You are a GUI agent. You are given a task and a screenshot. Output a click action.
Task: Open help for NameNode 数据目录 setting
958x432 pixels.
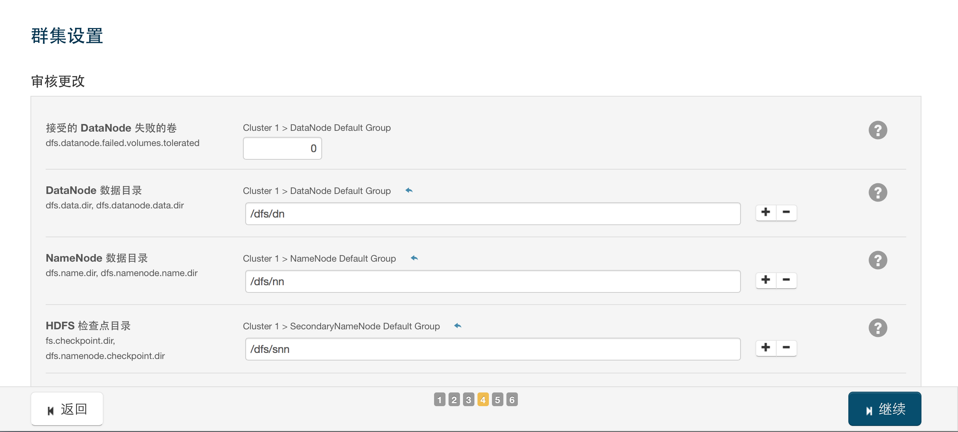coord(878,260)
